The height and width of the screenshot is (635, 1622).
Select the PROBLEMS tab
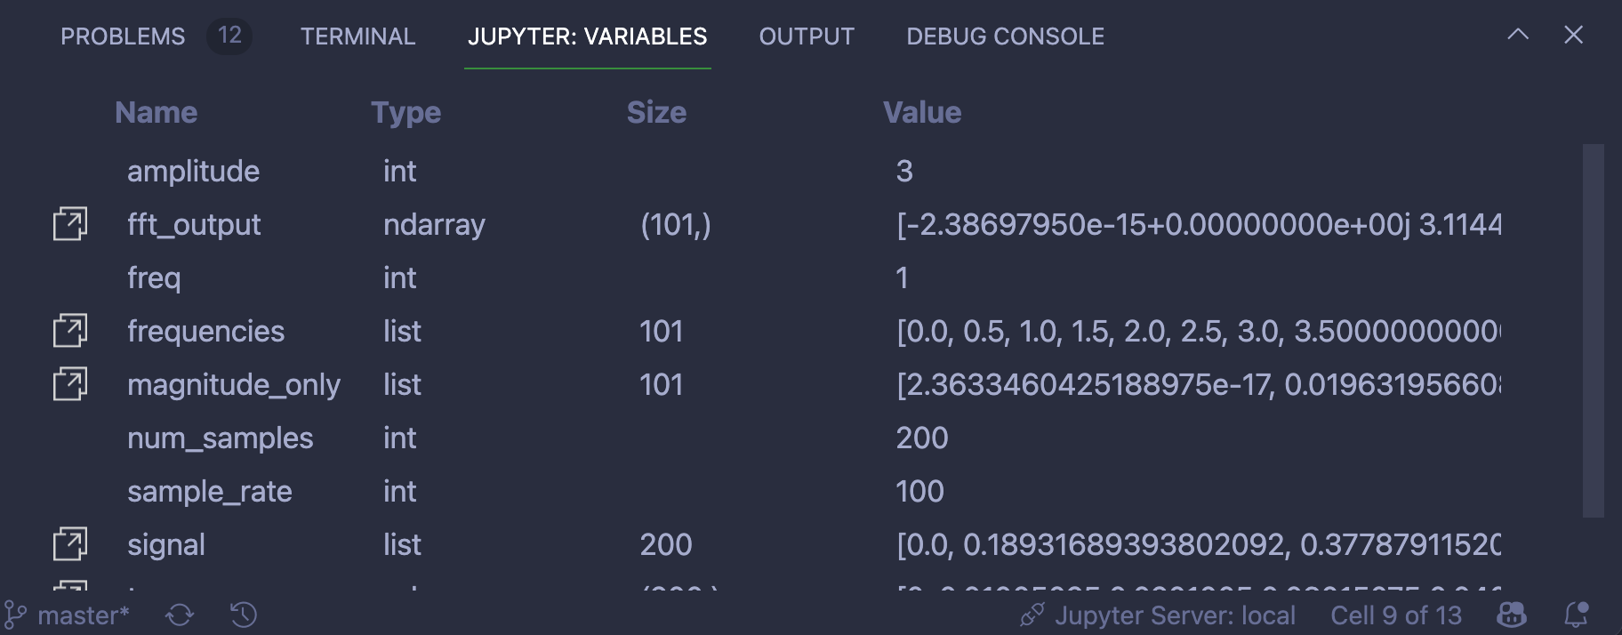click(x=123, y=36)
